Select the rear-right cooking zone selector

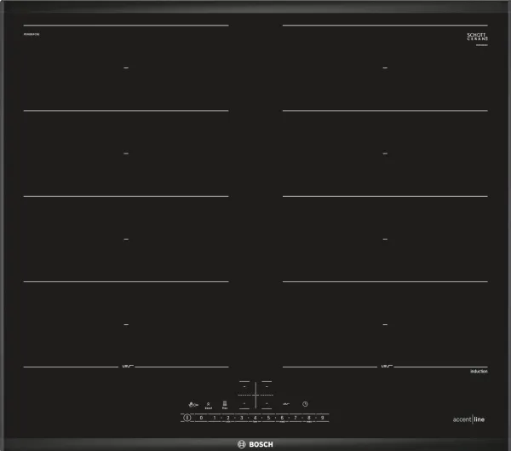click(x=267, y=387)
